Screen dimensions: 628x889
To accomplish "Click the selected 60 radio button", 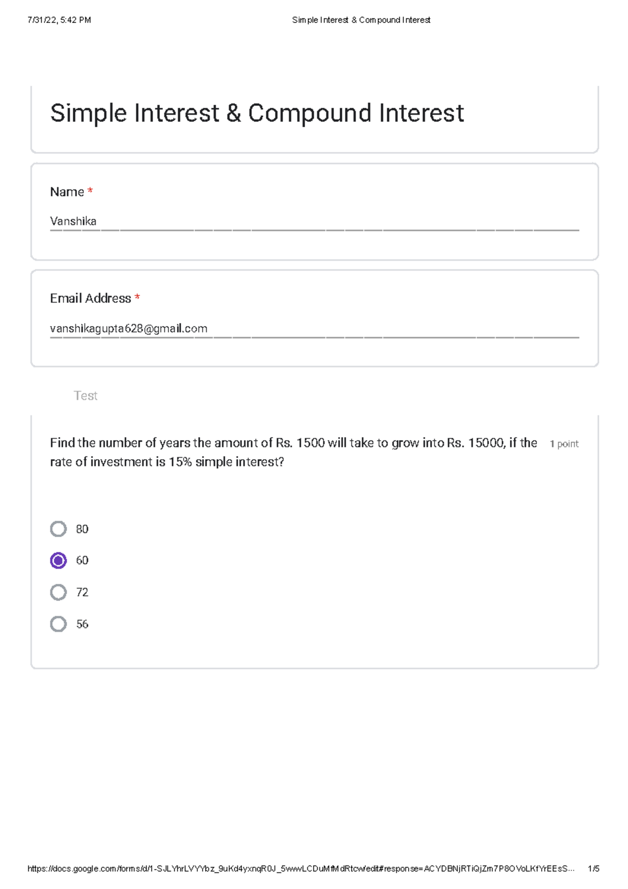I will click(x=59, y=561).
